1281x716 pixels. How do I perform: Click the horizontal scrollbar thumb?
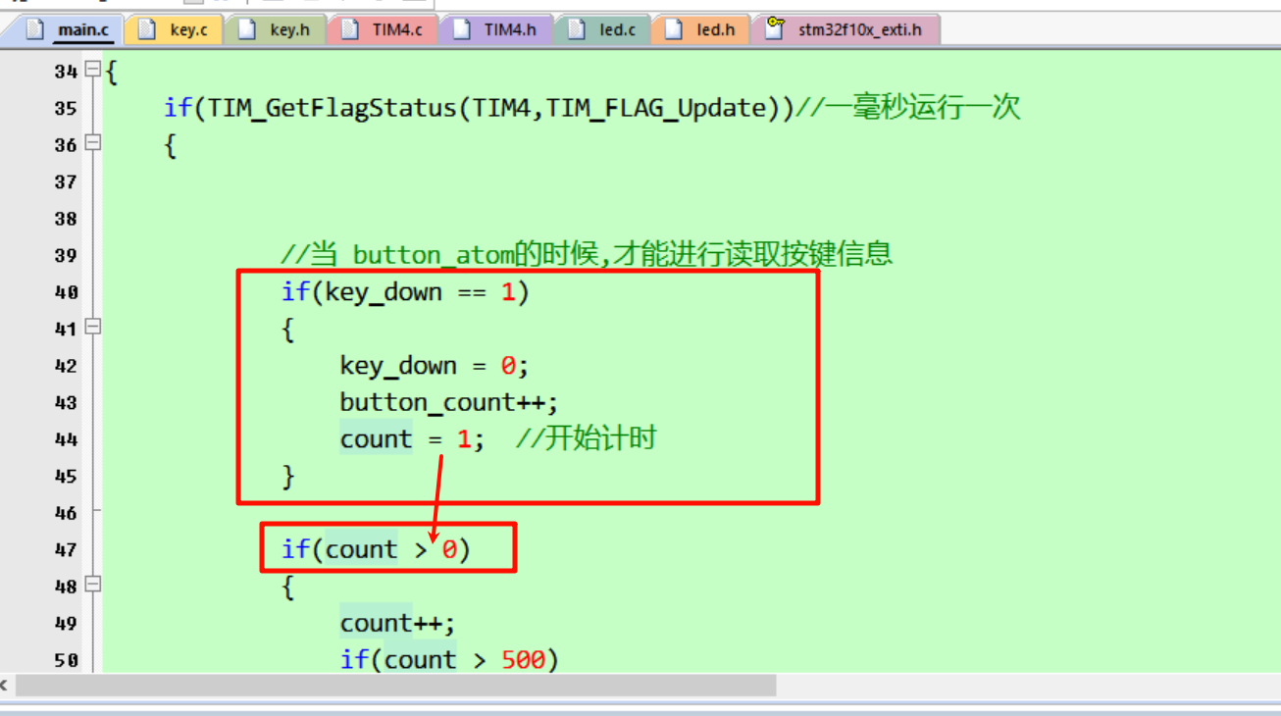[x=395, y=685]
